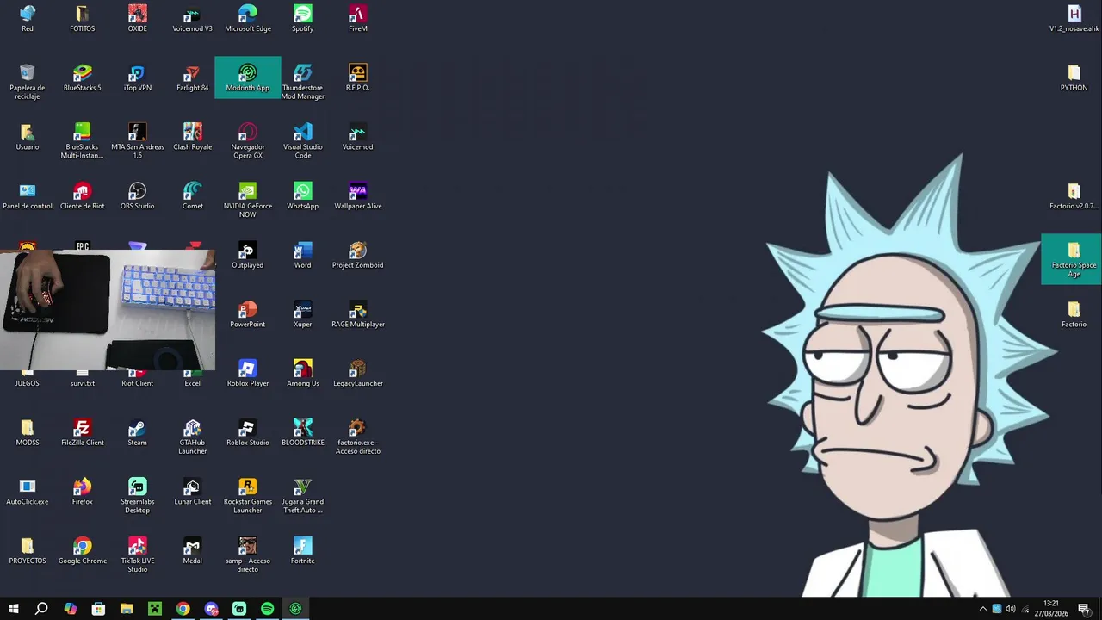Select the Wallpaper Alive icon
This screenshot has height=620, width=1102.
coord(358,196)
